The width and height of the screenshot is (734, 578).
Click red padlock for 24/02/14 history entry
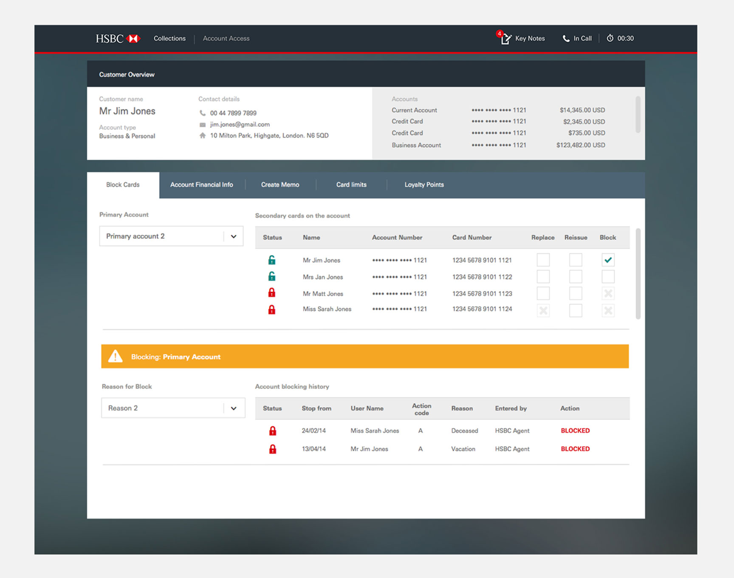coord(273,431)
